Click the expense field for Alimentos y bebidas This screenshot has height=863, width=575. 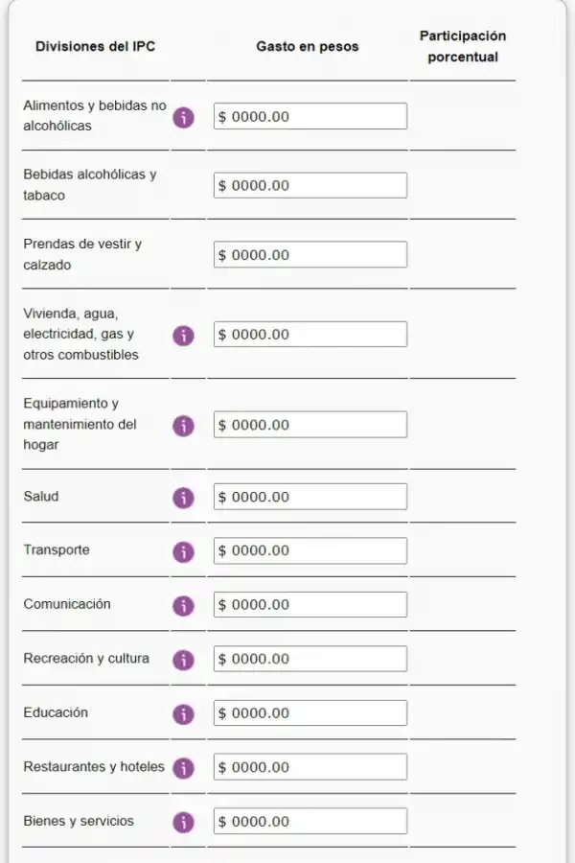coord(309,115)
